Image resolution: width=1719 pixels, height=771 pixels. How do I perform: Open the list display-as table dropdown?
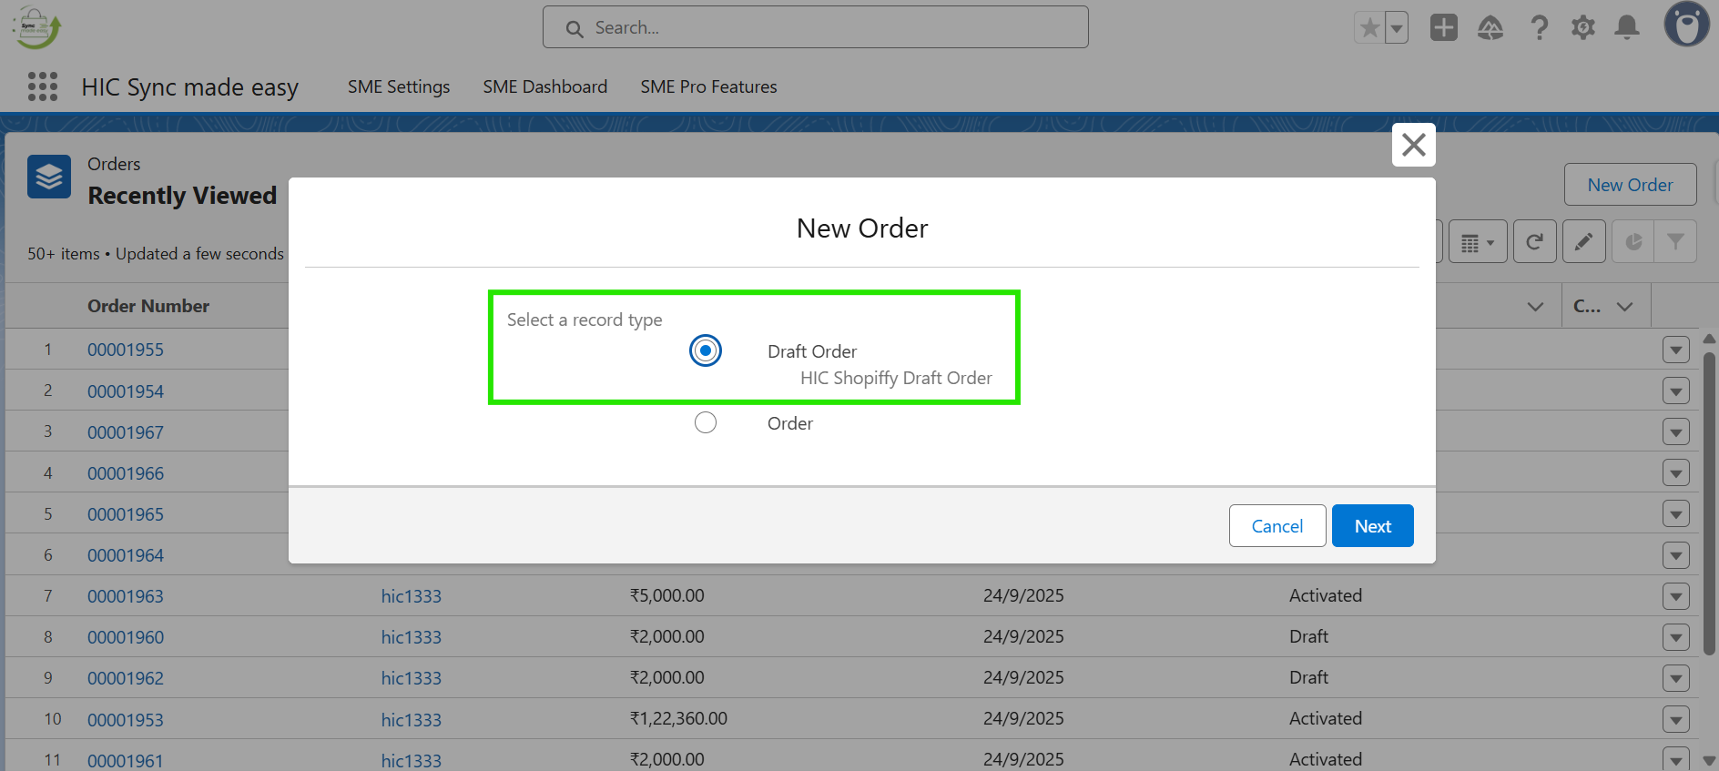pyautogui.click(x=1479, y=241)
